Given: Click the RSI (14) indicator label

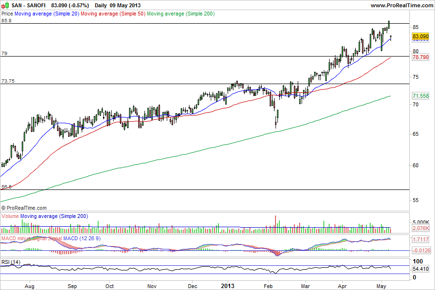Looking at the screenshot, I should click(x=11, y=262).
